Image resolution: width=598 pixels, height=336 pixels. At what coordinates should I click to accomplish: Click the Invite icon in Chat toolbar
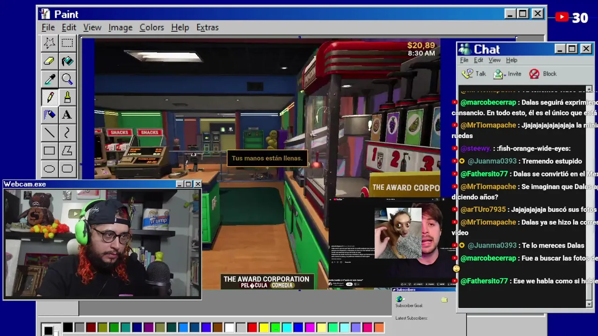click(498, 74)
